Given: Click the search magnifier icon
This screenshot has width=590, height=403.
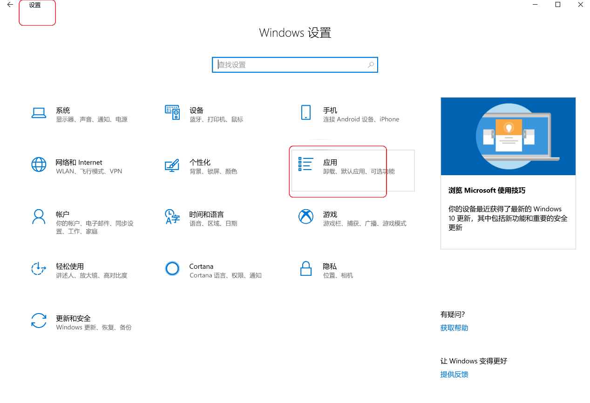Looking at the screenshot, I should 371,65.
